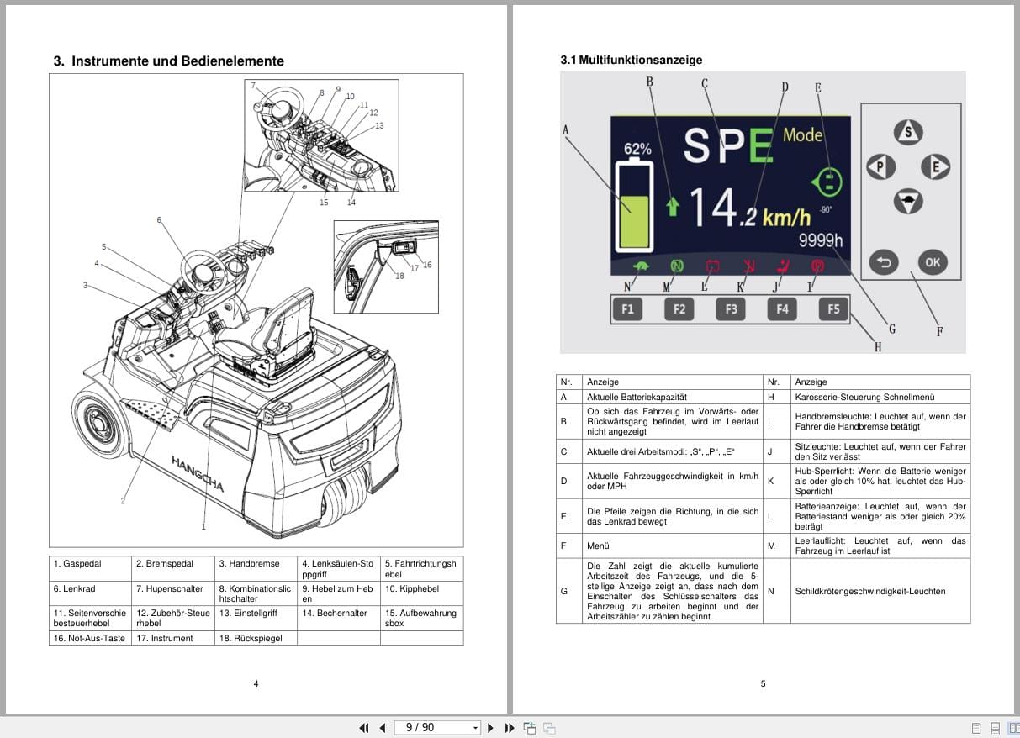The width and height of the screenshot is (1020, 738).
Task: Click the 62% battery percentage text
Action: 637,148
